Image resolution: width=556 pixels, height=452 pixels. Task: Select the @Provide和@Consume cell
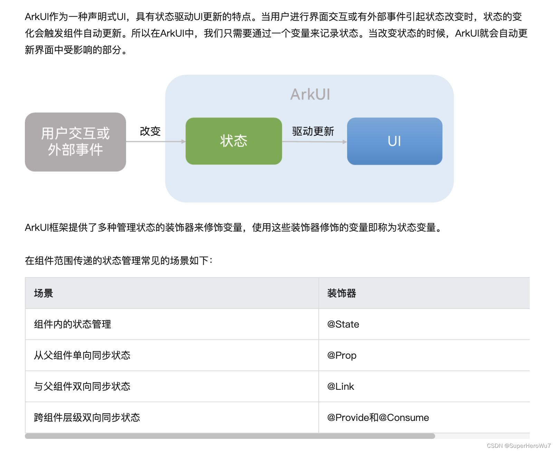point(424,417)
